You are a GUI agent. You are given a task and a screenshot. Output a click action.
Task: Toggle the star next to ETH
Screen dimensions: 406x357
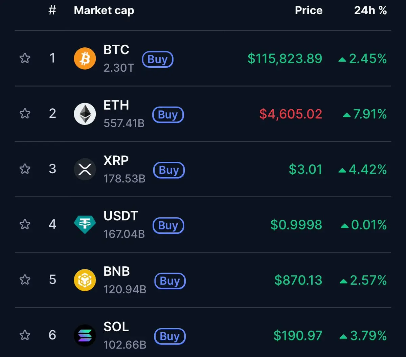25,113
